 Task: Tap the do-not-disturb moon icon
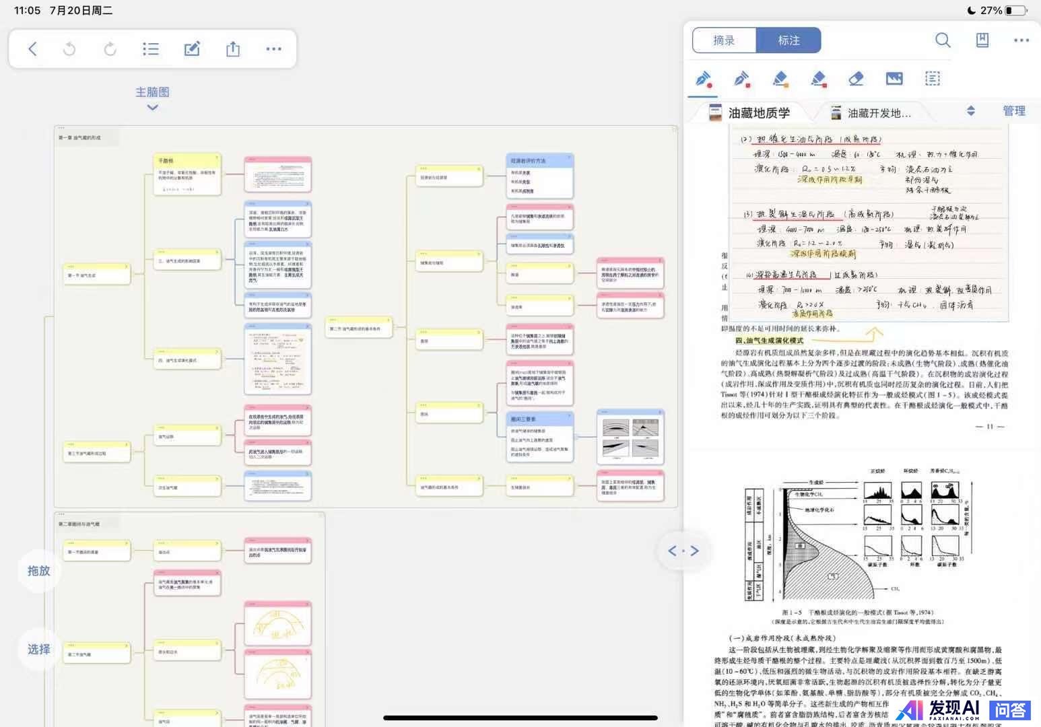coord(971,10)
